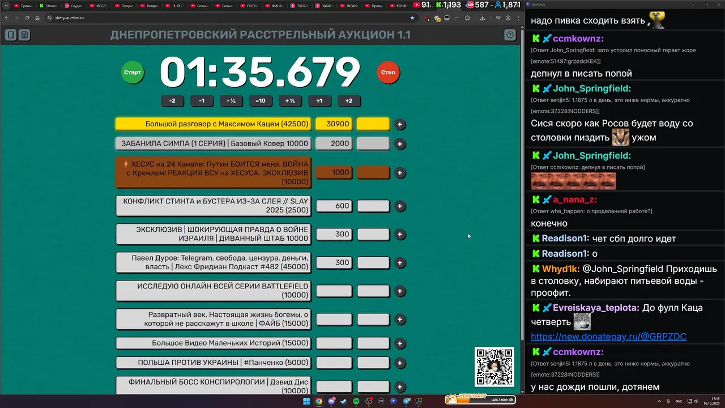725x408 pixels.
Task: Select lot Большое Видео Маленьких Историй (15000)
Action: 214,343
